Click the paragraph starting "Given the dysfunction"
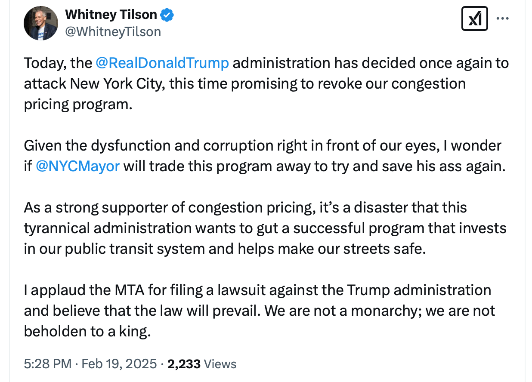This screenshot has width=532, height=382. click(263, 156)
